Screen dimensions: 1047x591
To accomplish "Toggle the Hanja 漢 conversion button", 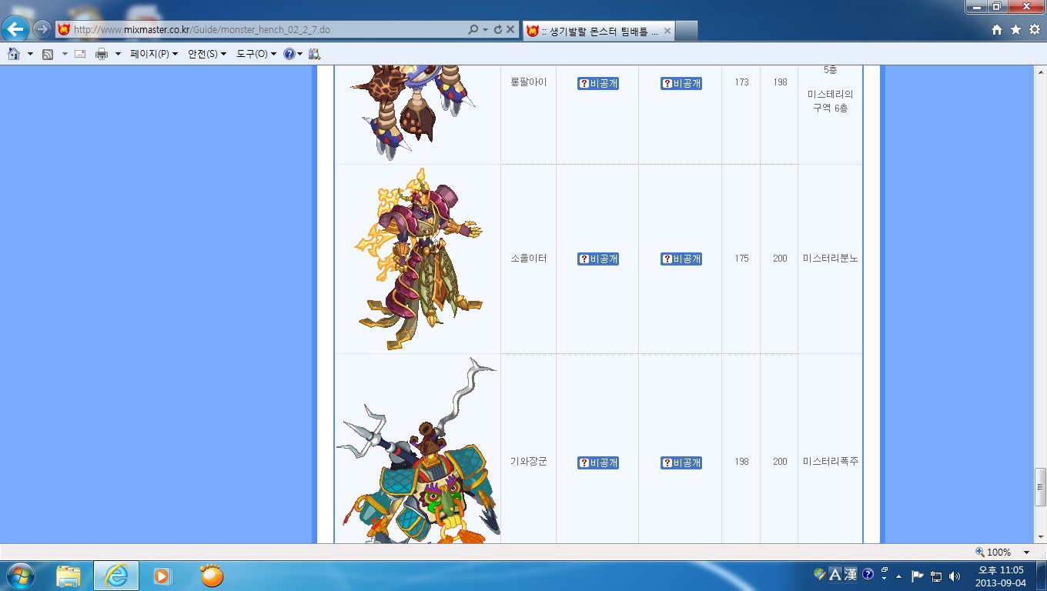I will coord(851,574).
